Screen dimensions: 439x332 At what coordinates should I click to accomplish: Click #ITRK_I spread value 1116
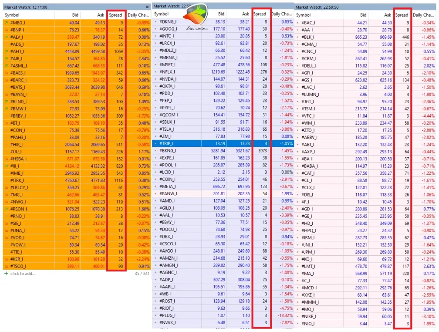pos(118,180)
